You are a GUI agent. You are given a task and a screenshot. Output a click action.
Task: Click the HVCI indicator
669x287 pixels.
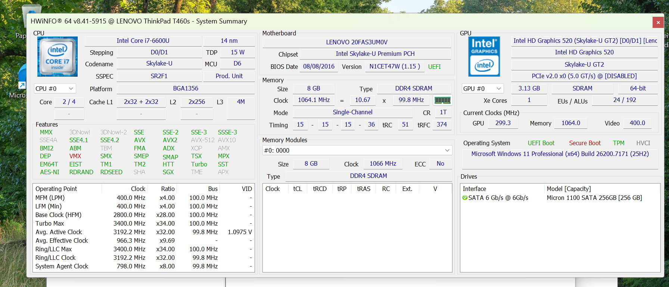point(643,143)
